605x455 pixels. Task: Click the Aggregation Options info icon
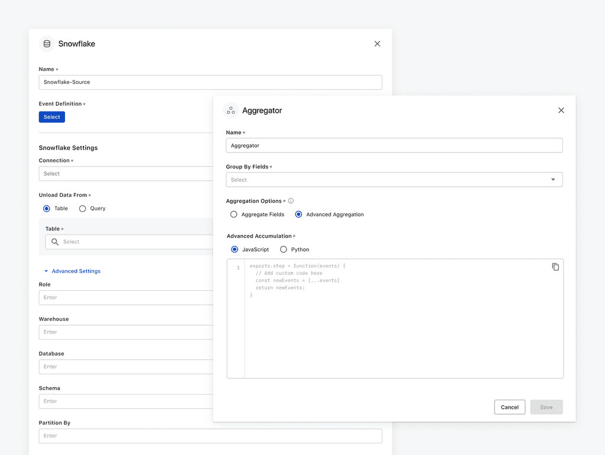[x=291, y=201]
